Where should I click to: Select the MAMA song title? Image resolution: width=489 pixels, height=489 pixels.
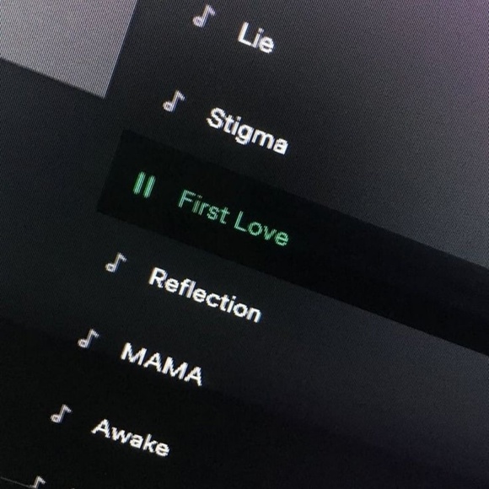coord(162,364)
